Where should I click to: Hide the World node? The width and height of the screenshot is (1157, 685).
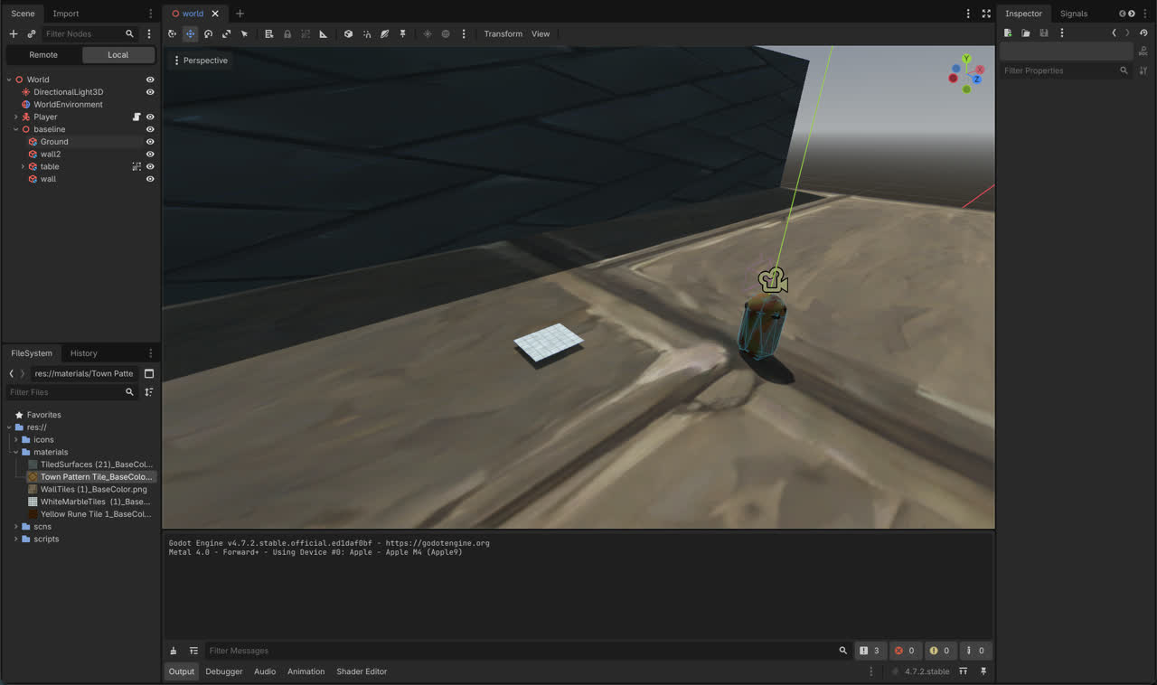point(150,80)
